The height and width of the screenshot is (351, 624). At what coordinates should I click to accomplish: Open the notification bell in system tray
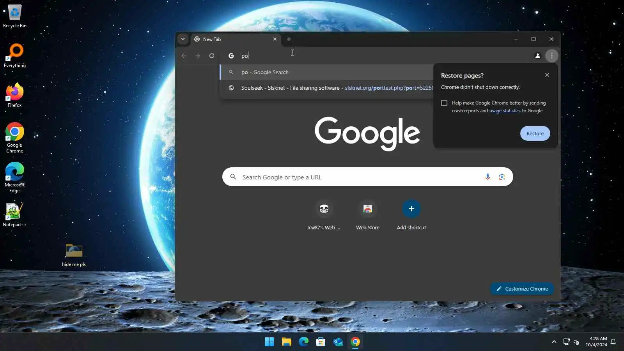point(613,342)
